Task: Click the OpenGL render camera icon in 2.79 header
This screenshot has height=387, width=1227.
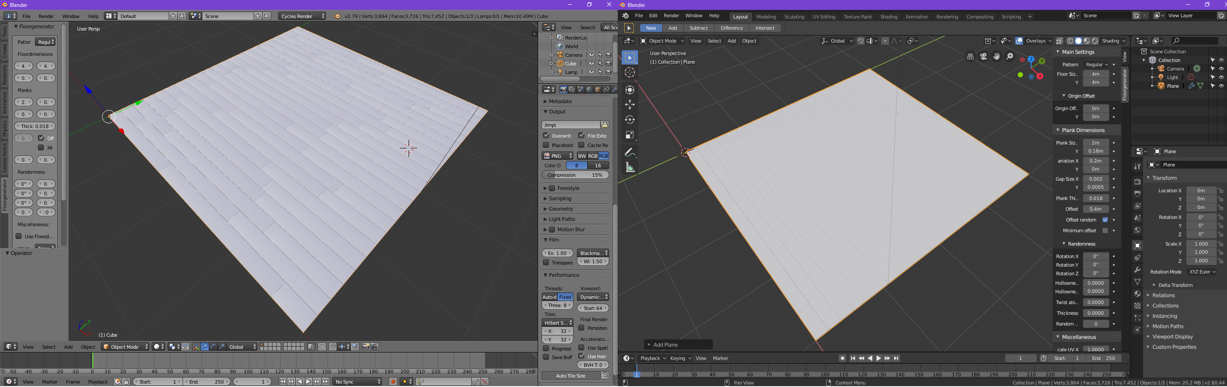Action: (x=366, y=347)
